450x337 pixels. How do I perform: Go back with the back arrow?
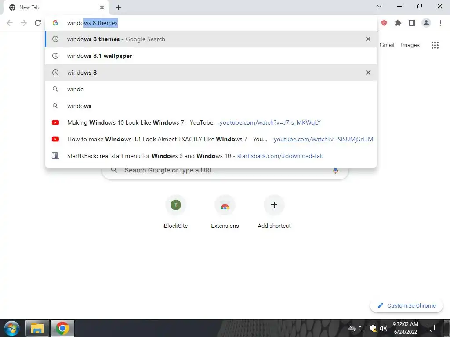click(x=10, y=23)
